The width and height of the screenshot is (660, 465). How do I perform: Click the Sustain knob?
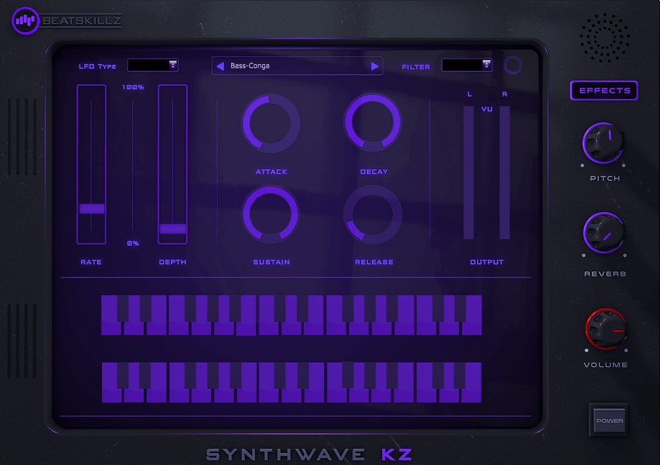pos(271,214)
